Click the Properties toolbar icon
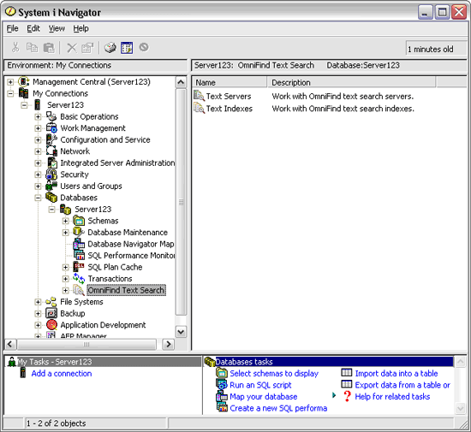471x432 pixels. [87, 48]
